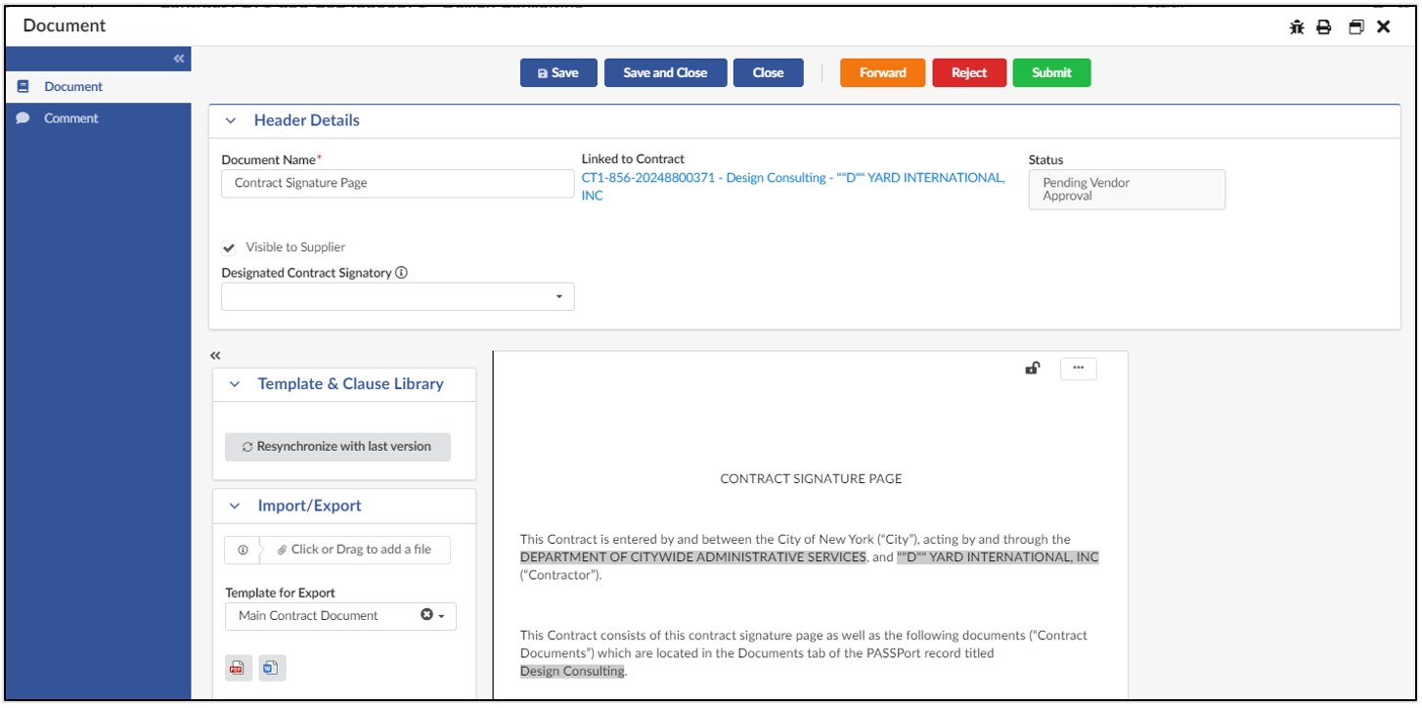Screen dimensions: 1422x708
Task: Export the document as PDF
Action: [x=238, y=668]
